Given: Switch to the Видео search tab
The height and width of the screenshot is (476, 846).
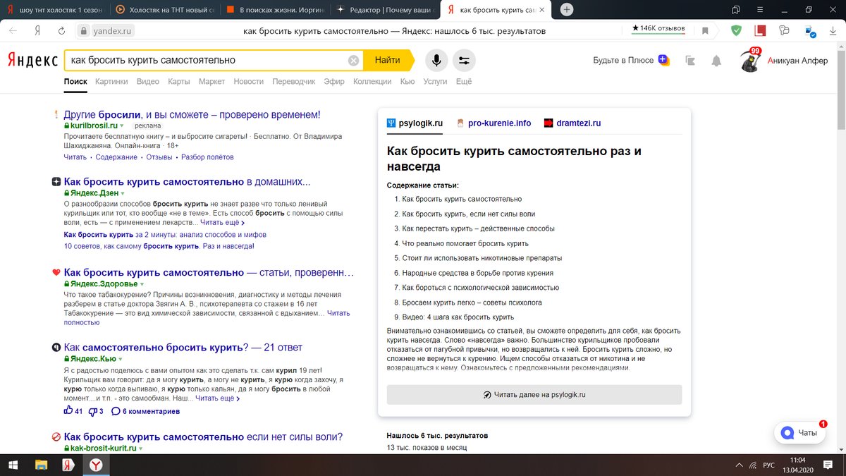Looking at the screenshot, I should 148,82.
